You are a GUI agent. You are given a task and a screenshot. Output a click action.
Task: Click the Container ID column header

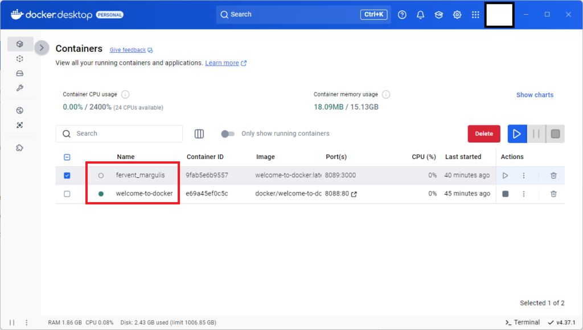click(205, 157)
